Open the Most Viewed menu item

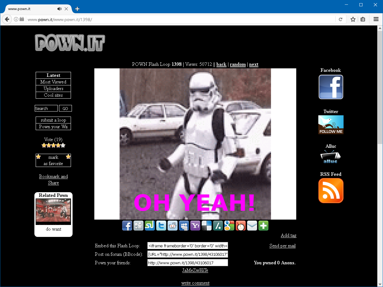pos(53,82)
